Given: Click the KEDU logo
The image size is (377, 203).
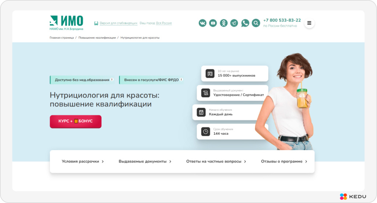Looking at the screenshot, I should (353, 196).
